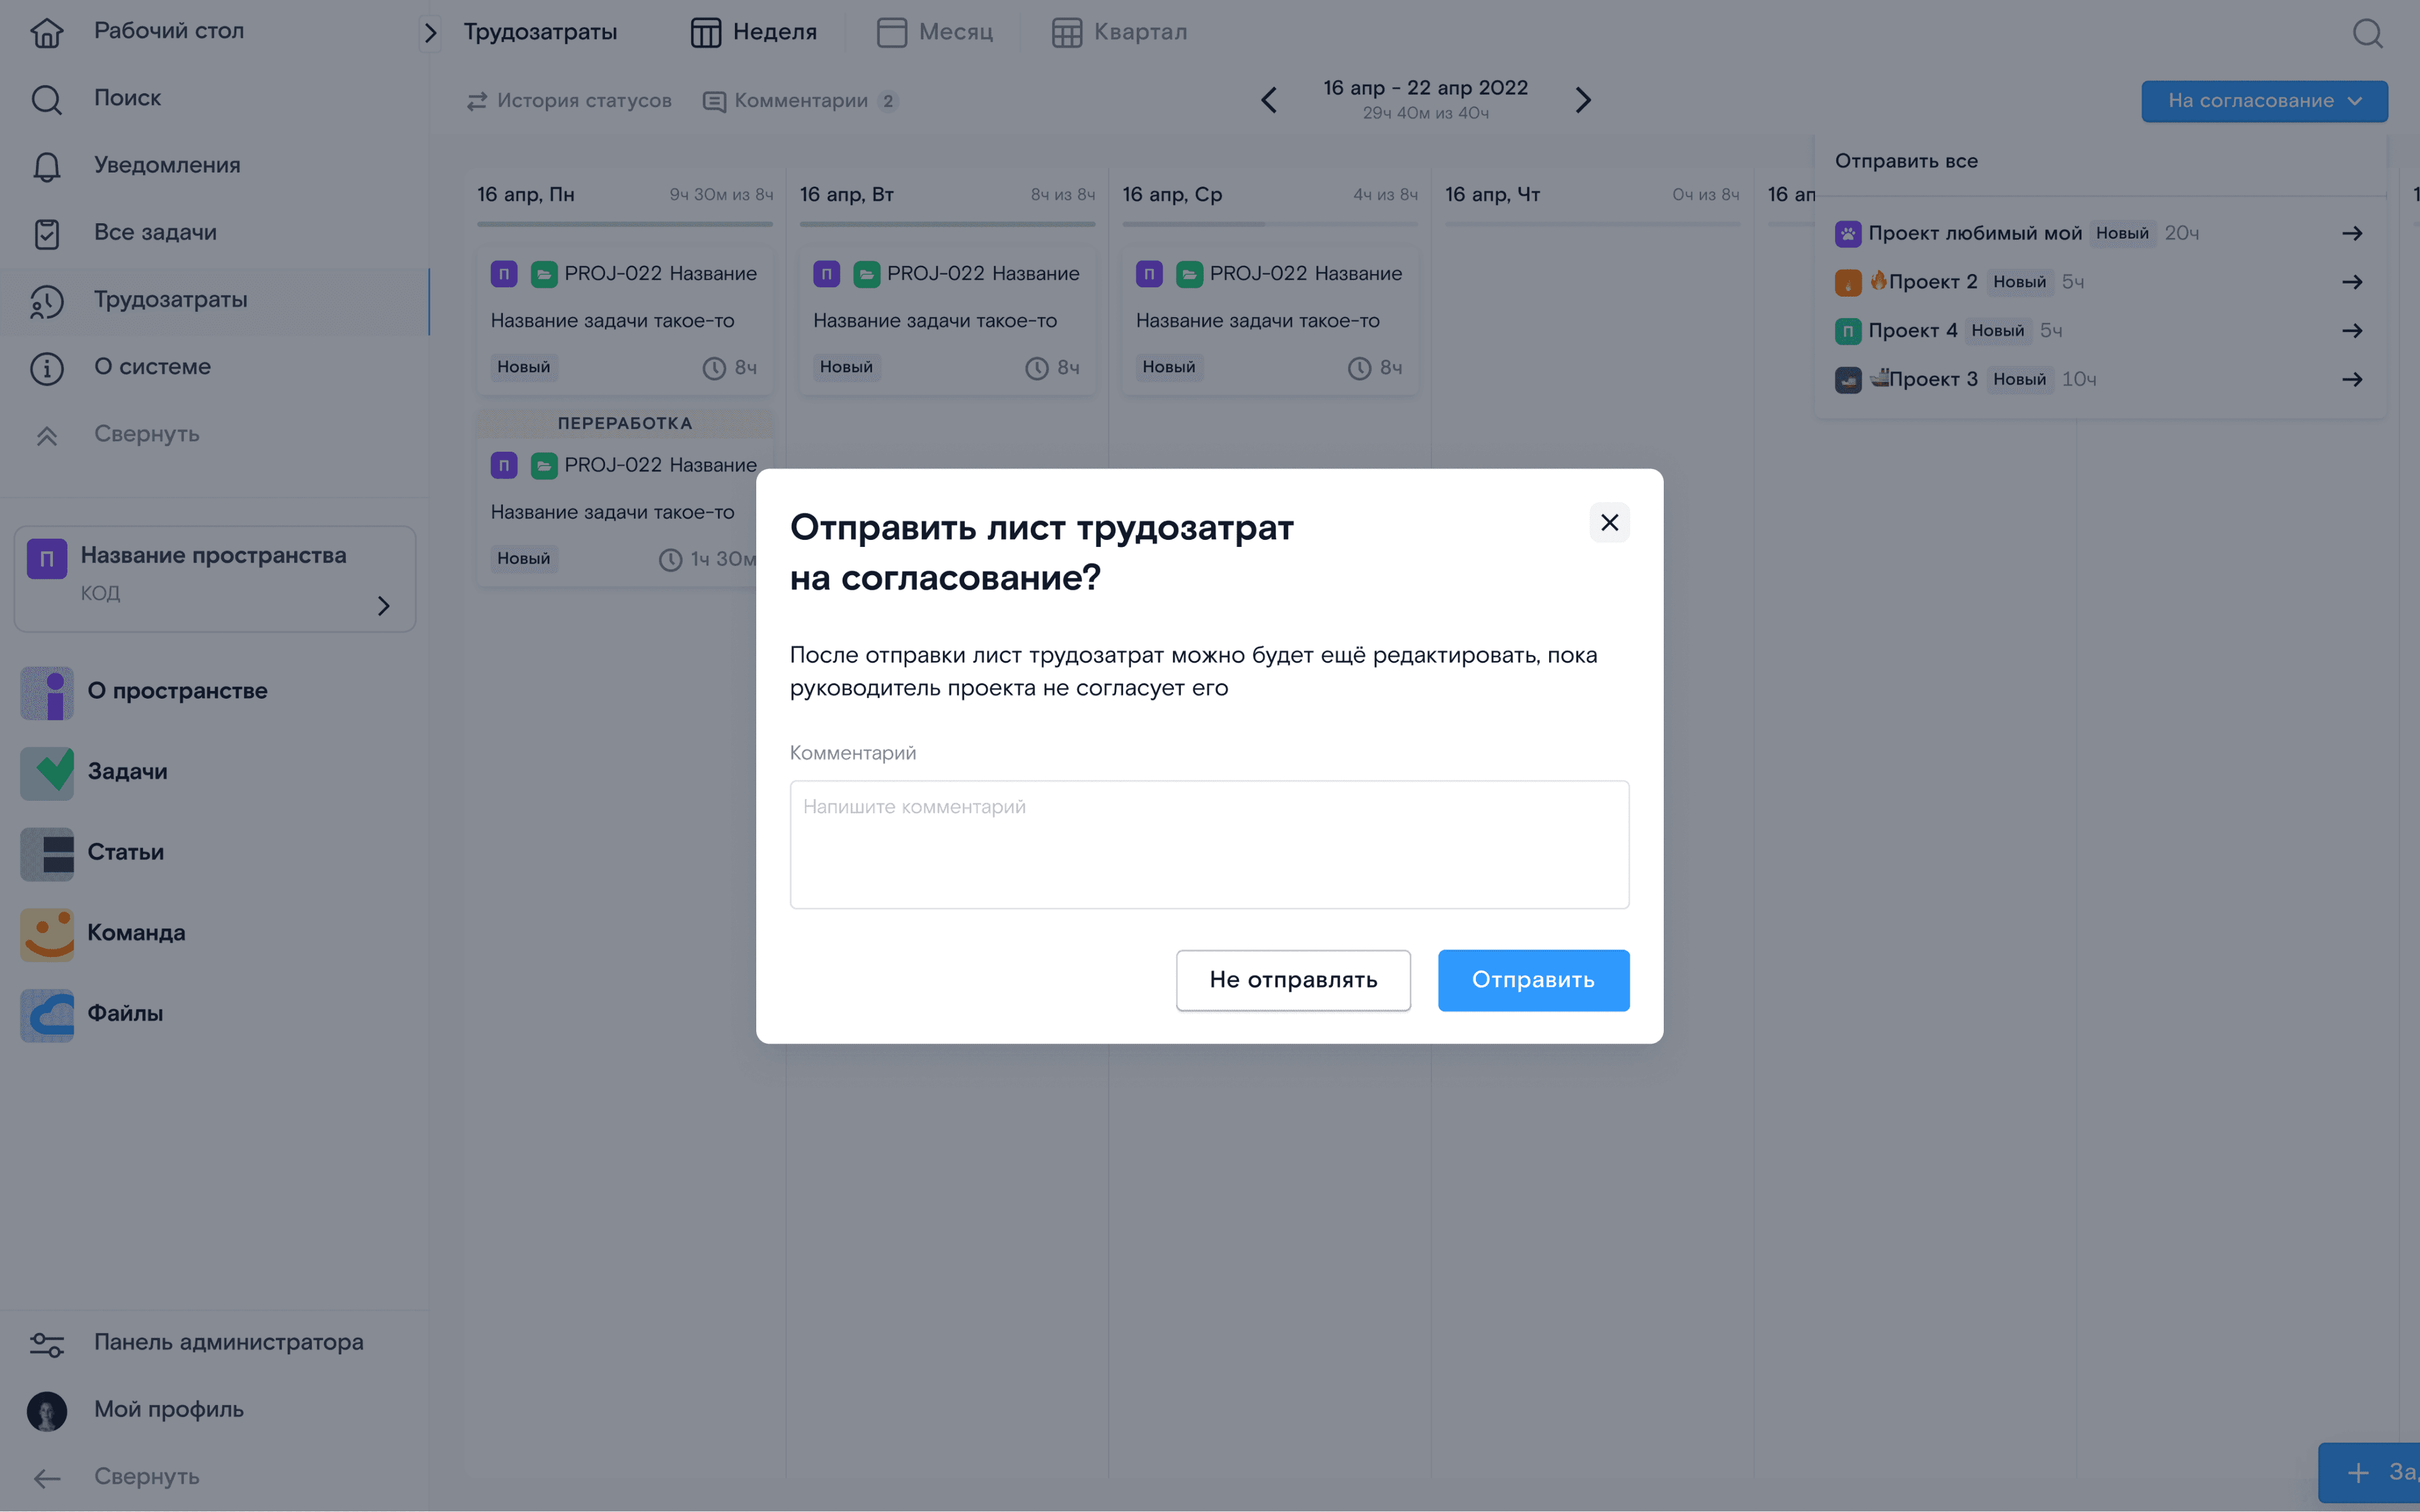Image resolution: width=2420 pixels, height=1512 pixels.
Task: Click the 16 апр, Вт progress bar
Action: pyautogui.click(x=947, y=224)
